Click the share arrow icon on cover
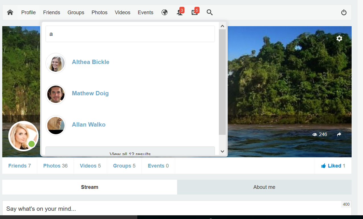Viewport: 363px width, 219px height. pyautogui.click(x=339, y=135)
